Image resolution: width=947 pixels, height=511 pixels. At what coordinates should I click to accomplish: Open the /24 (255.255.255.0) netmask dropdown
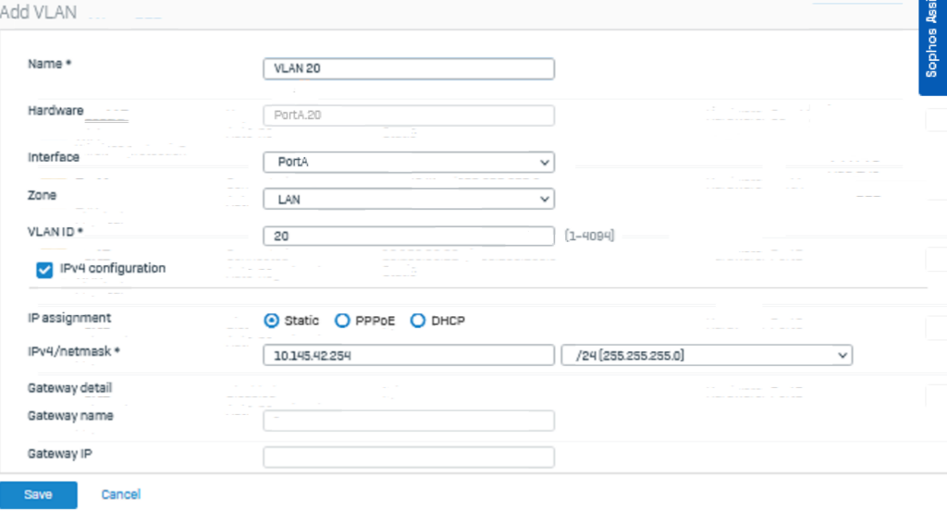[707, 356]
